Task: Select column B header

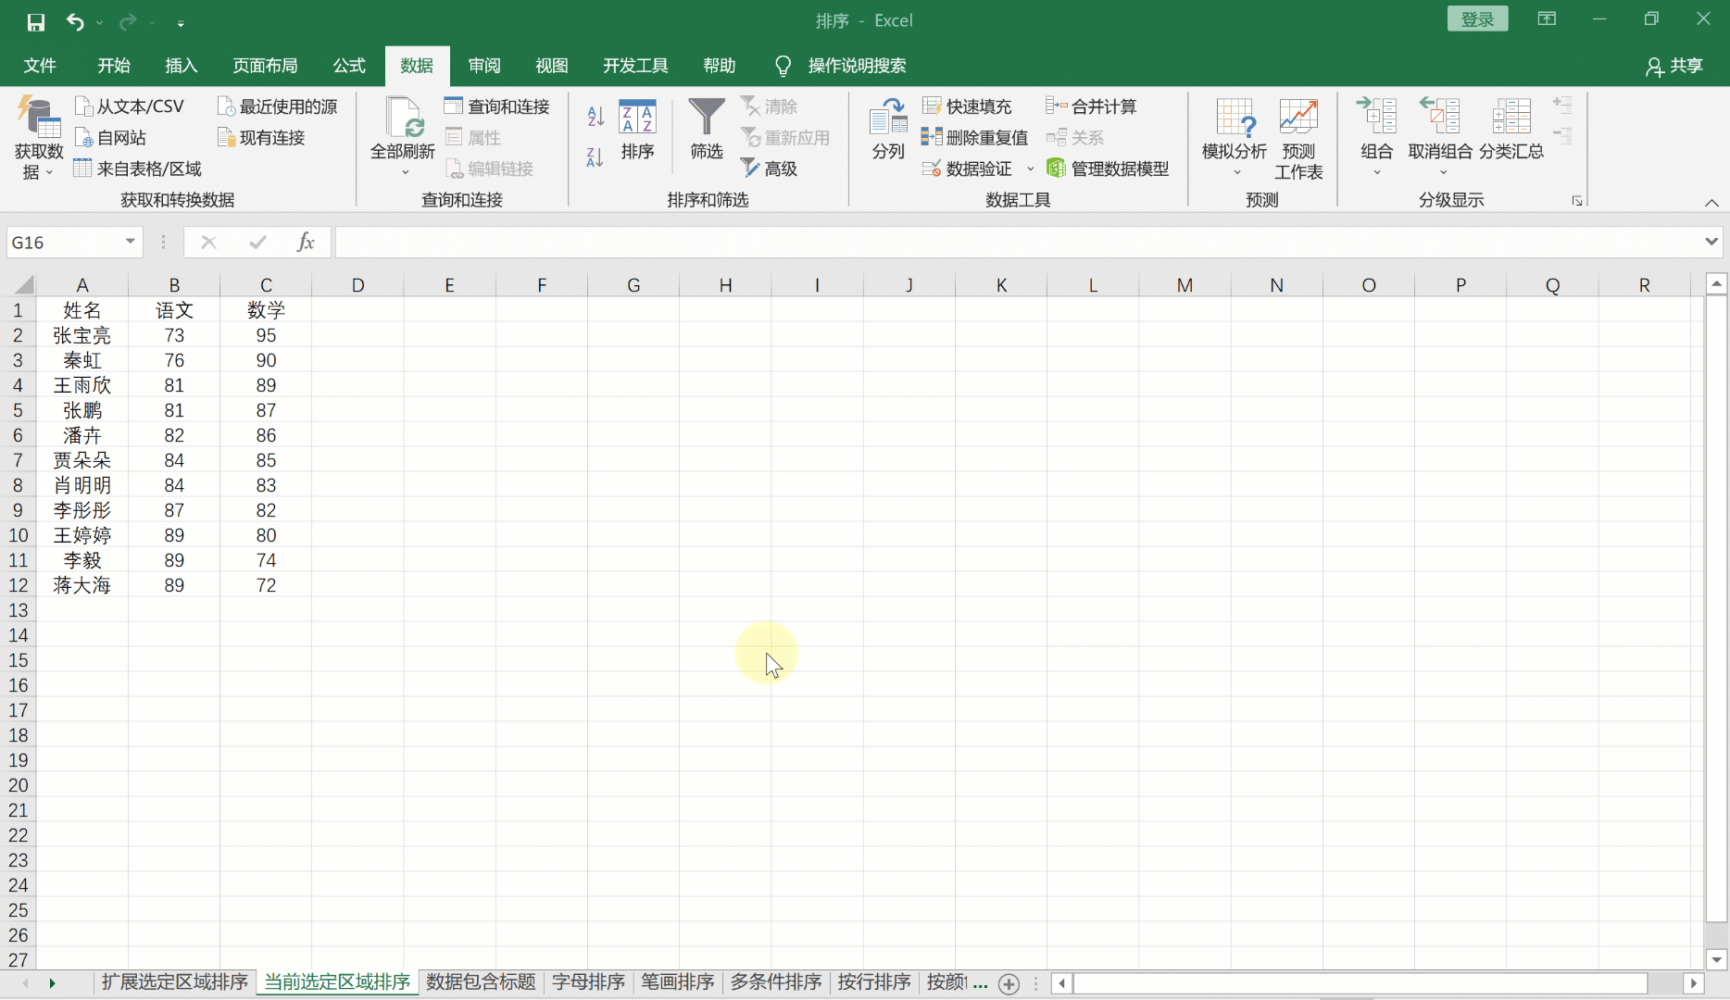Action: [174, 285]
